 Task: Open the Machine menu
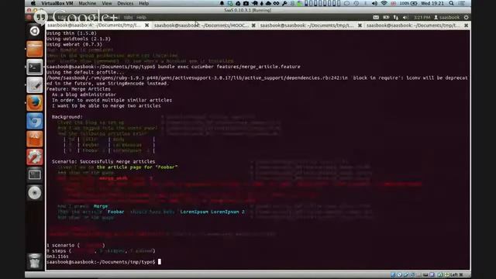pyautogui.click(x=88, y=3)
